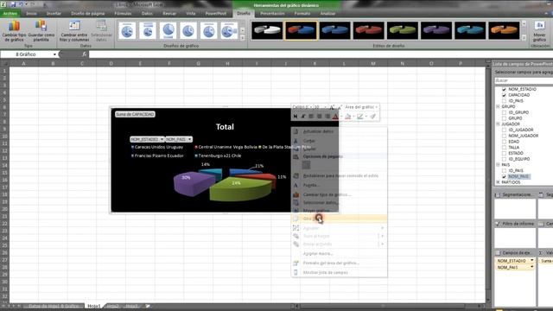Switch to the Insertar ribbon tab

(54, 14)
